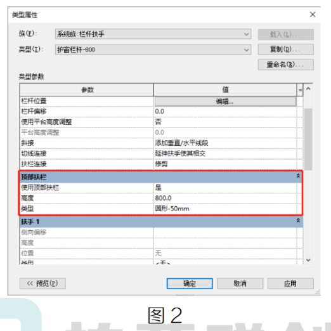Click the 使用平台高度调整 parameter name

click(x=46, y=122)
